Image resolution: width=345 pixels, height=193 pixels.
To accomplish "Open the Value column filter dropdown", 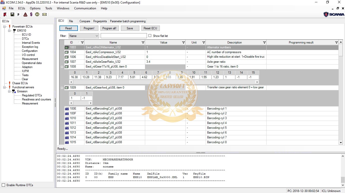I will (x=183, y=42).
